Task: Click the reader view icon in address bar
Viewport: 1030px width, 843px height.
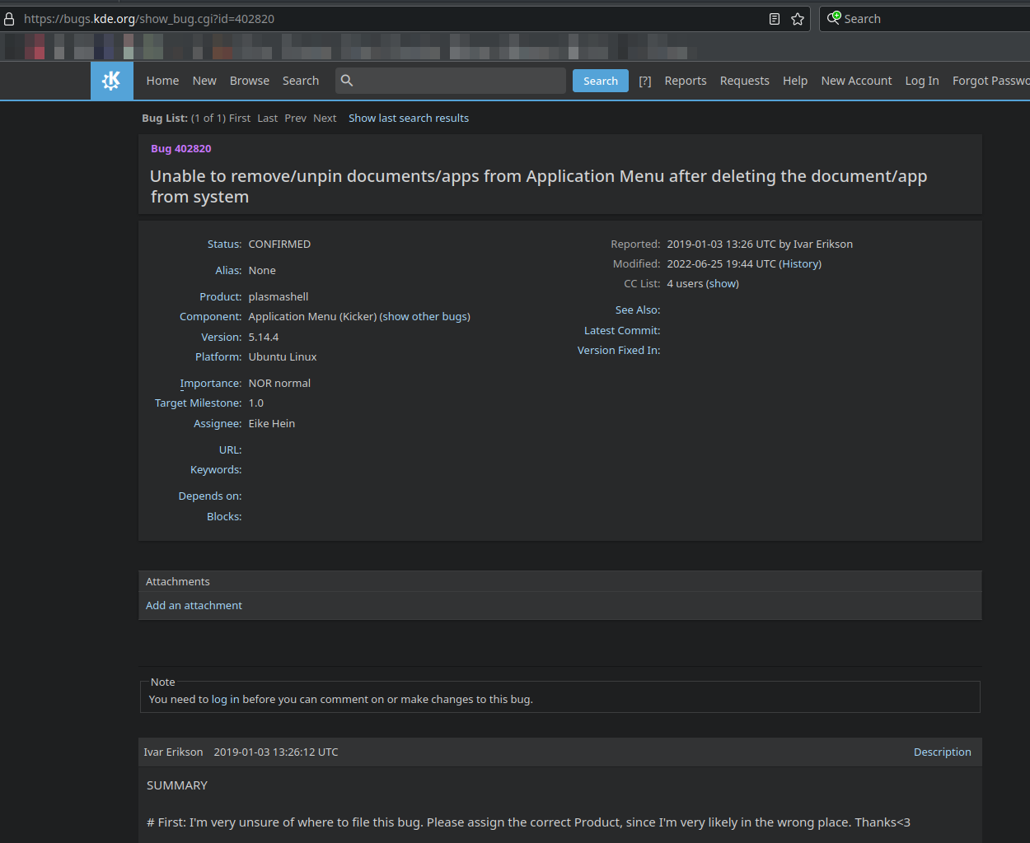Action: coord(775,19)
